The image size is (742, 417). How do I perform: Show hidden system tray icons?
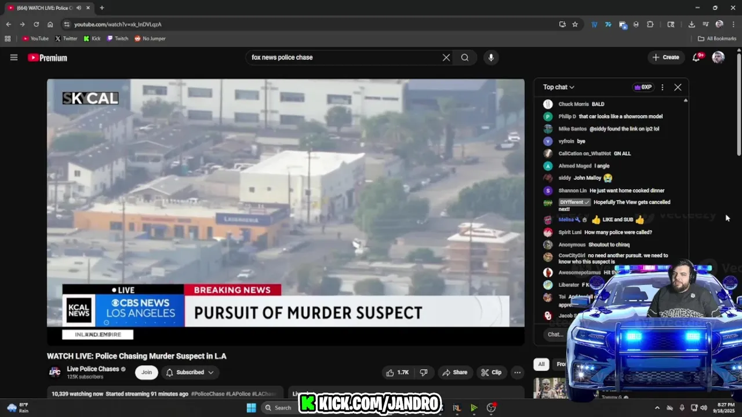(657, 408)
